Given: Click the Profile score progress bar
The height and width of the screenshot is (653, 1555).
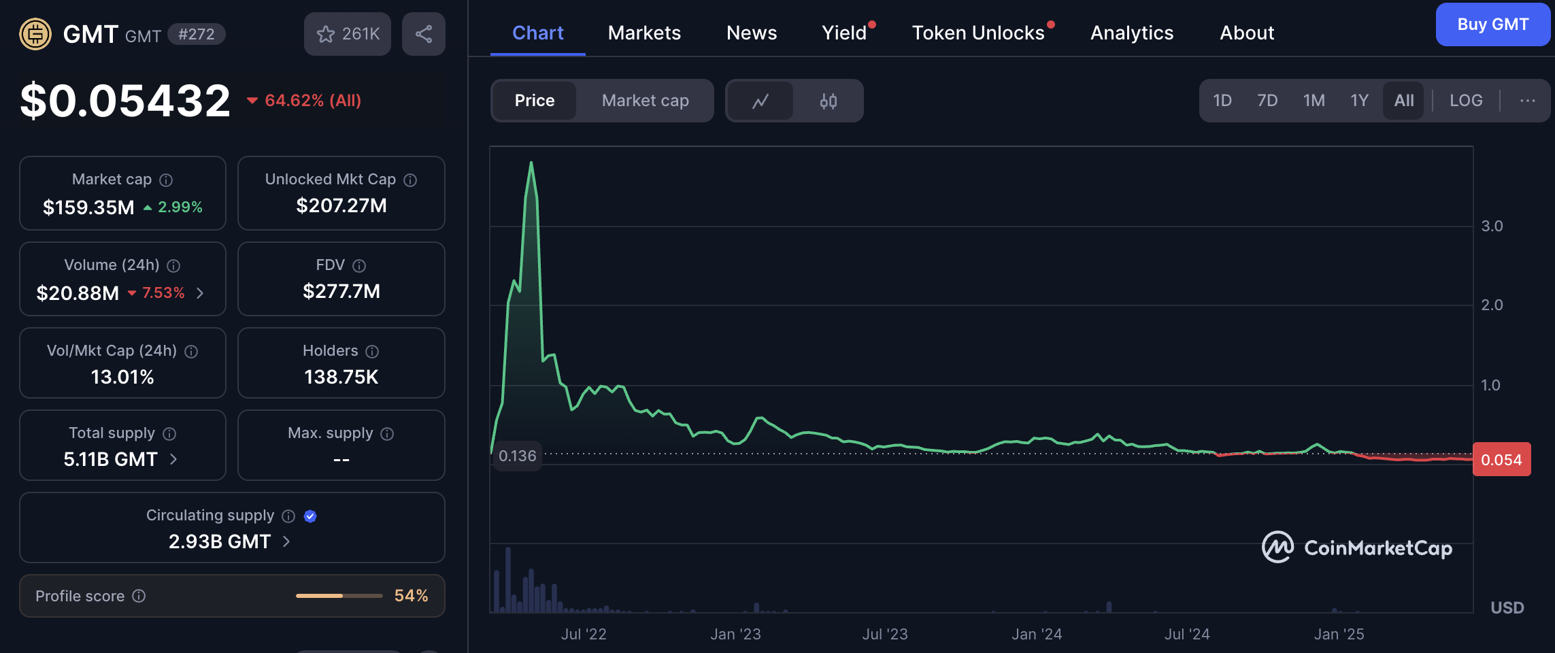Looking at the screenshot, I should pyautogui.click(x=339, y=596).
